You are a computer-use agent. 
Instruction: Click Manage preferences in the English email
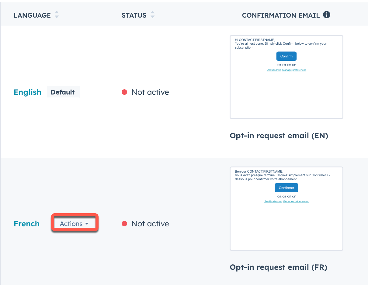pos(294,70)
